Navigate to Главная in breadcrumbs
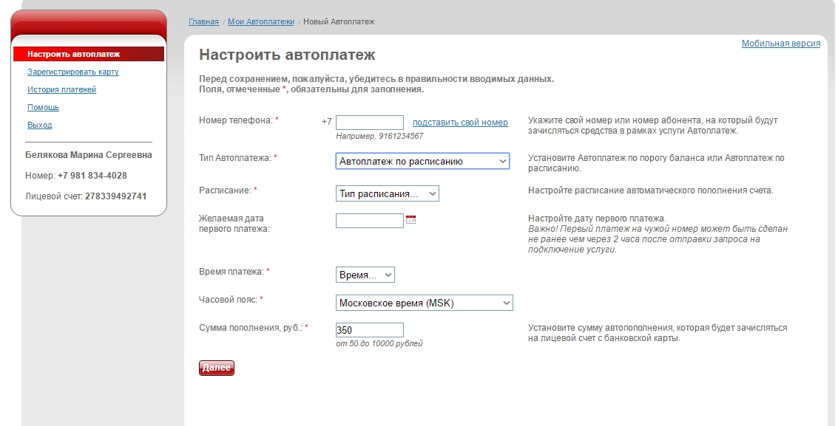 coord(203,22)
